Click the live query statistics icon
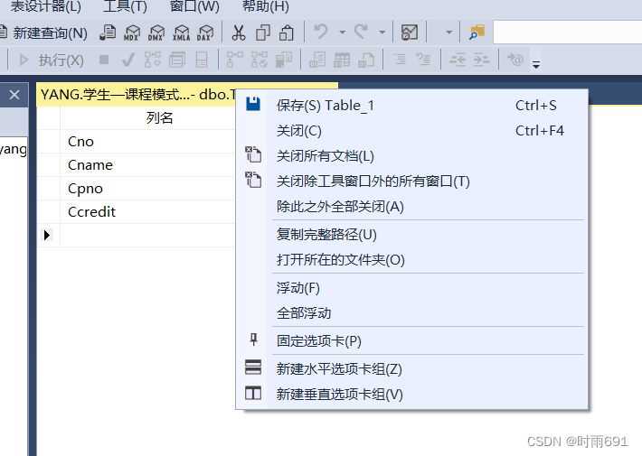This screenshot has width=642, height=456. tap(260, 60)
